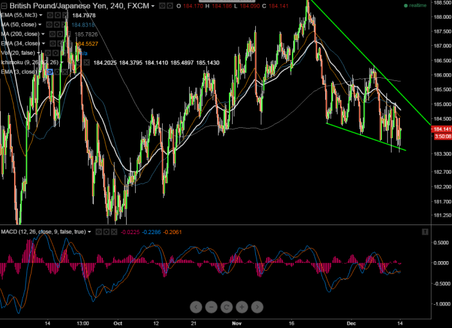This screenshot has height=328, width=452.
Task: Maximize the MACD pane using corner button
Action: tap(424, 232)
